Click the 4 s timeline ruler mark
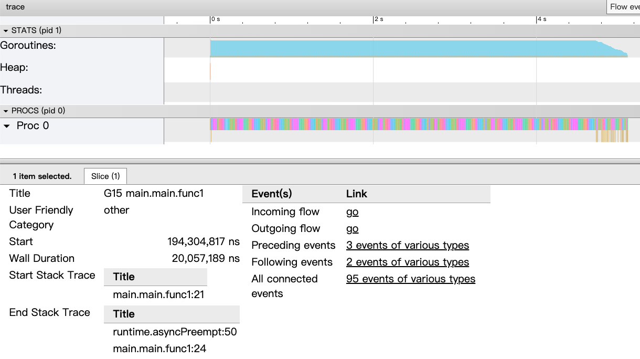640x359 pixels. coord(541,19)
